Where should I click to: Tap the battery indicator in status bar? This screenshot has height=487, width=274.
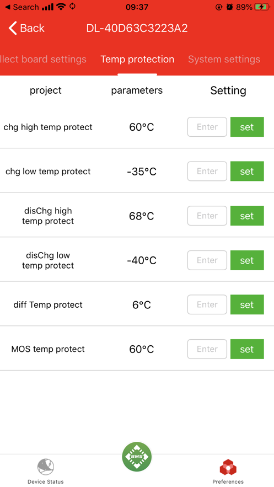[x=262, y=7]
